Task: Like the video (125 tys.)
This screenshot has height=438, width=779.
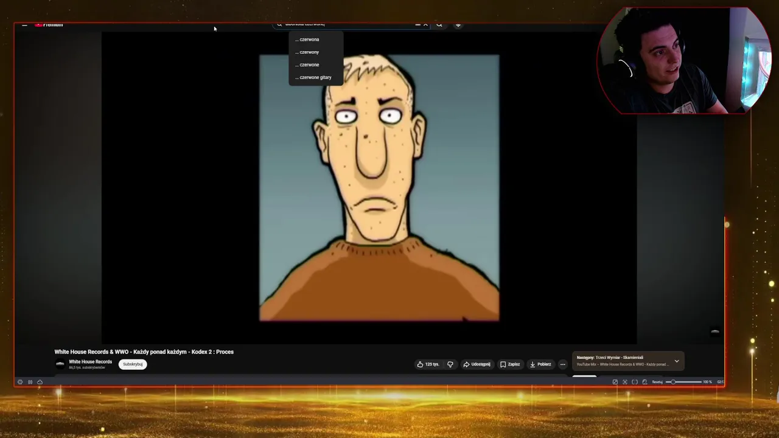Action: [x=428, y=364]
